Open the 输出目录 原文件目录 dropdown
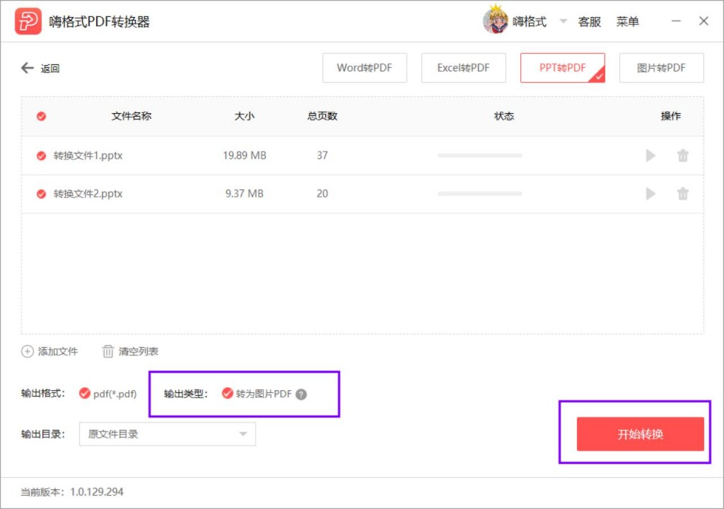 tap(167, 434)
